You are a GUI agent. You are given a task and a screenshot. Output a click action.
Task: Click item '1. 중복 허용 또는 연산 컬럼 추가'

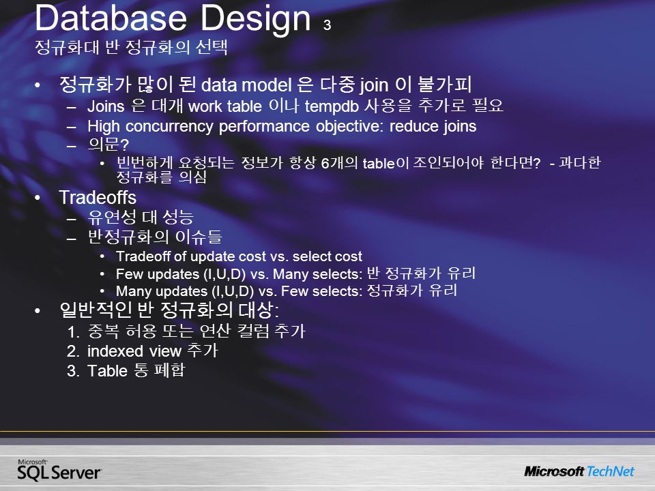coord(186,331)
